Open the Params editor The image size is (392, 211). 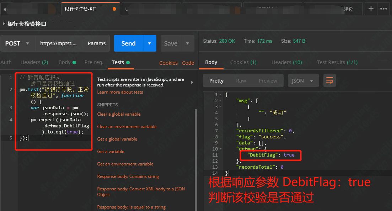click(97, 43)
